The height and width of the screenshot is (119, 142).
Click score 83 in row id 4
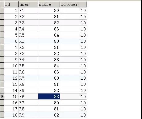coord(49,29)
